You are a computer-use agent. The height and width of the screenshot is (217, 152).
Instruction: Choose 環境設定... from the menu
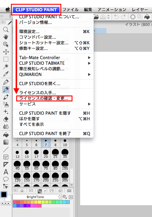[x=53, y=32]
